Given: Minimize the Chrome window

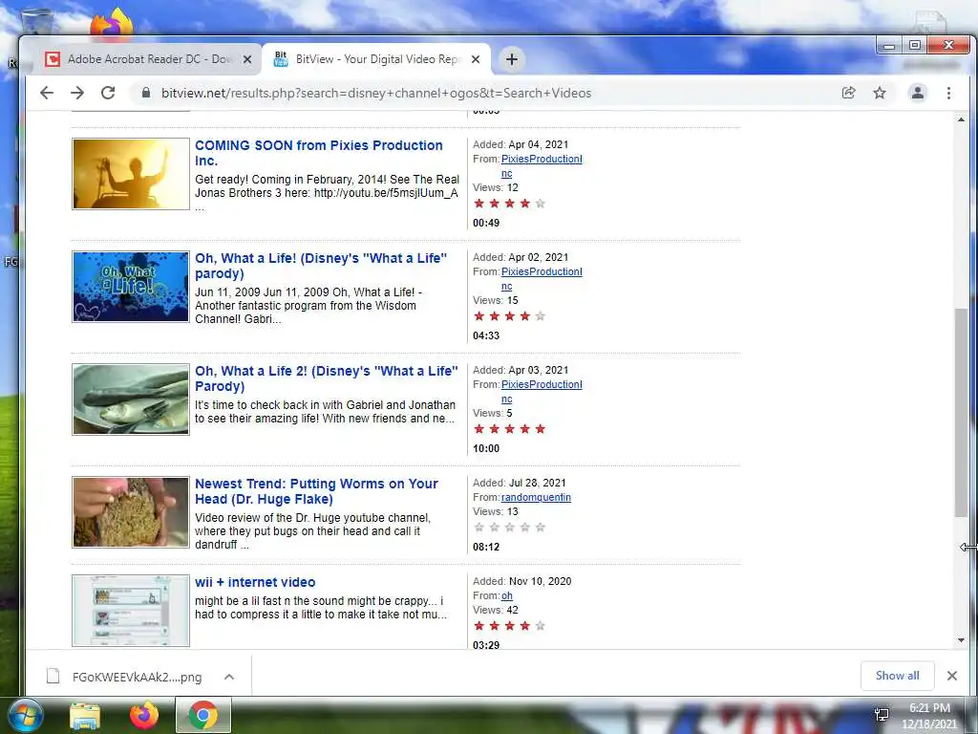Looking at the screenshot, I should pos(889,46).
